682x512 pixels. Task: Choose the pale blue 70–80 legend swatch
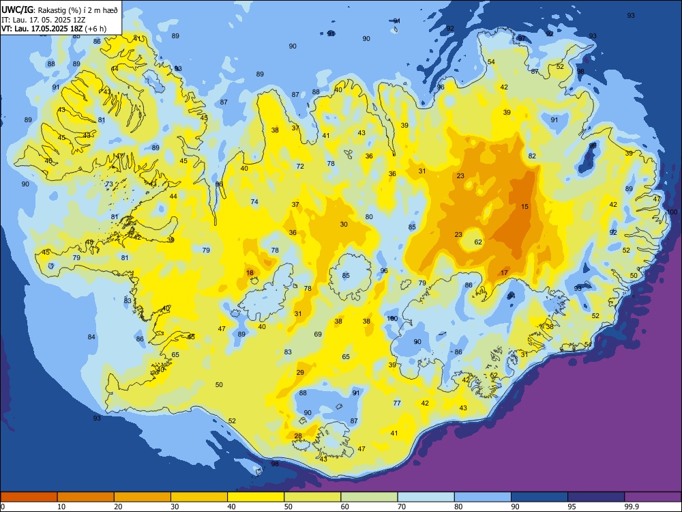pos(426,497)
